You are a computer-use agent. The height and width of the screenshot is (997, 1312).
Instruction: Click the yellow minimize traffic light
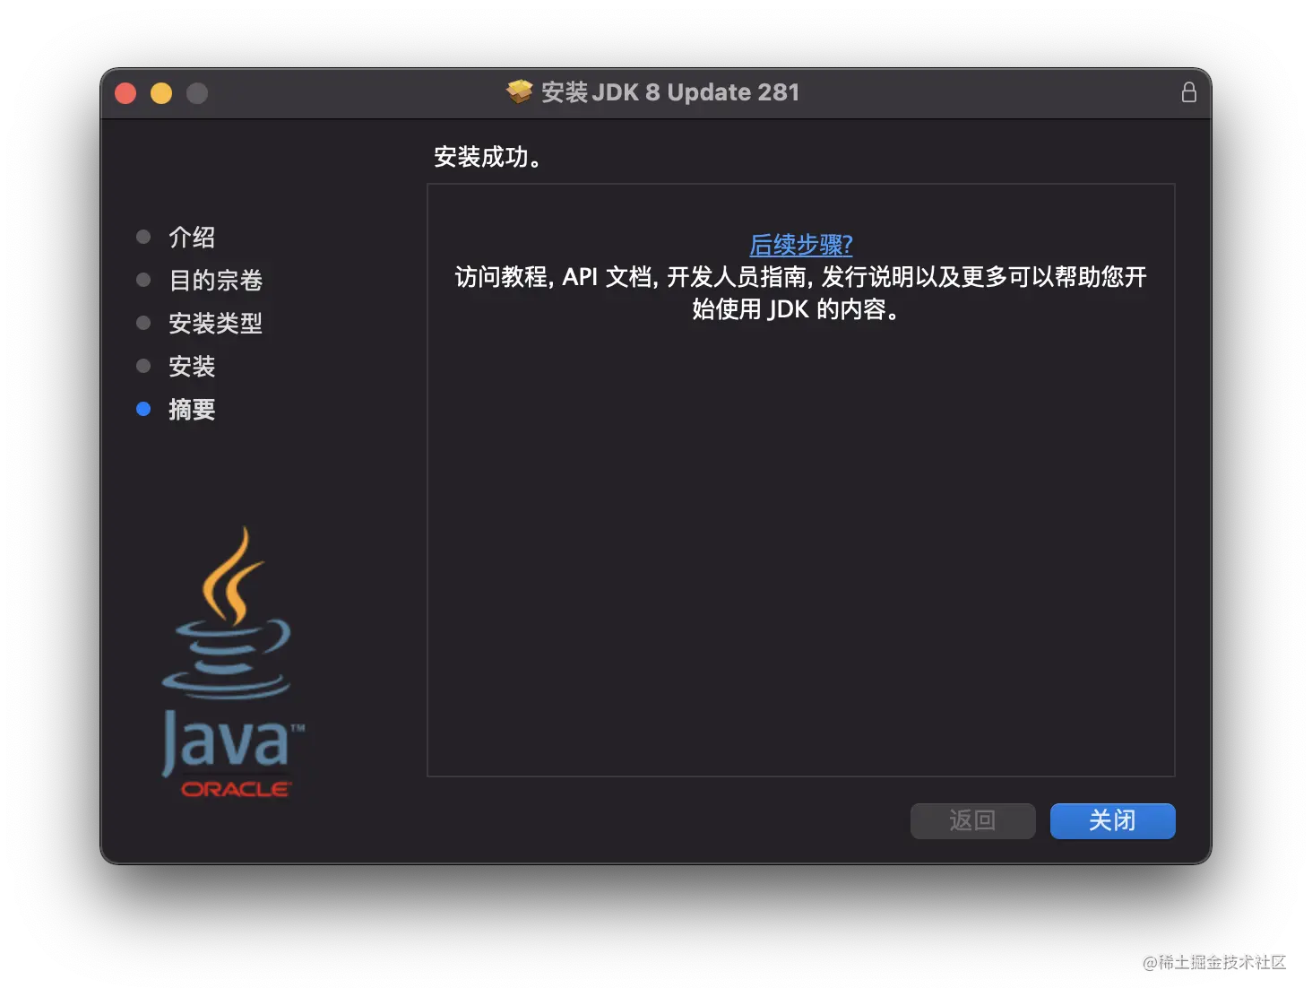pyautogui.click(x=161, y=92)
